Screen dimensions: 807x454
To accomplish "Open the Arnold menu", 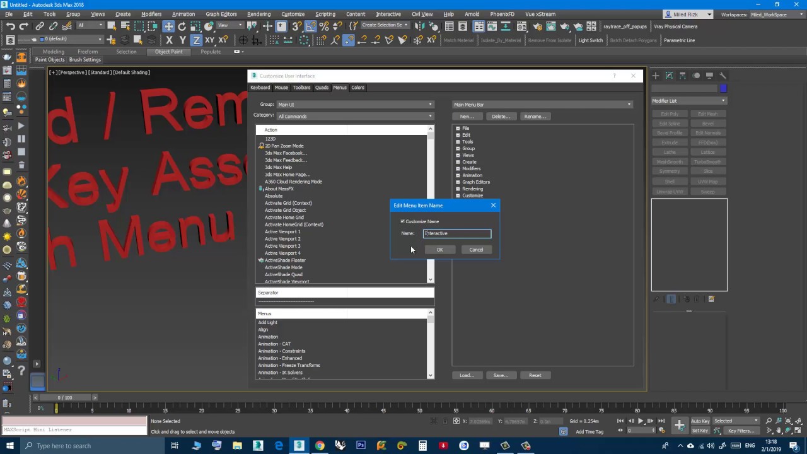I will point(472,14).
